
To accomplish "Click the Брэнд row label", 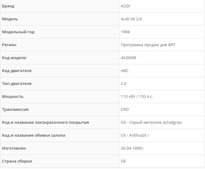I will click(8, 6).
